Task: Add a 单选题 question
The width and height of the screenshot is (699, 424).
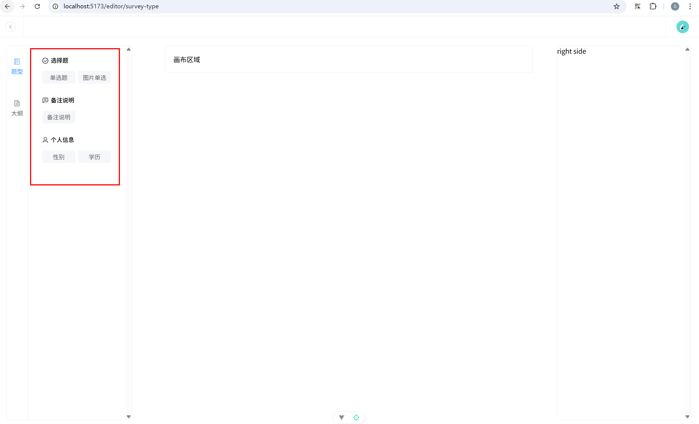Action: (x=58, y=77)
